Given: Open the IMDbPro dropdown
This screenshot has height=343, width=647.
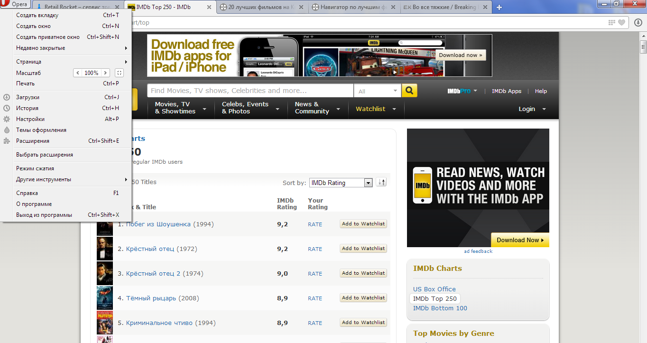Looking at the screenshot, I should (462, 91).
